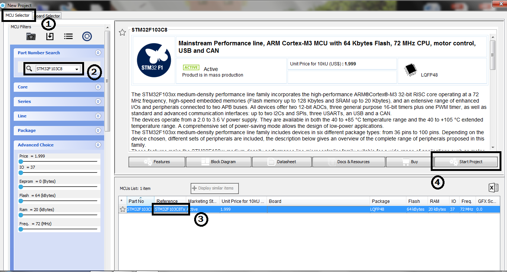Click the Flash slider handle
The image size is (507, 272).
(x=21, y=201)
